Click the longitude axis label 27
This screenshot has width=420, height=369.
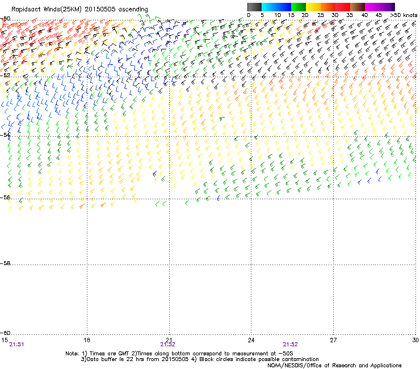click(x=333, y=340)
